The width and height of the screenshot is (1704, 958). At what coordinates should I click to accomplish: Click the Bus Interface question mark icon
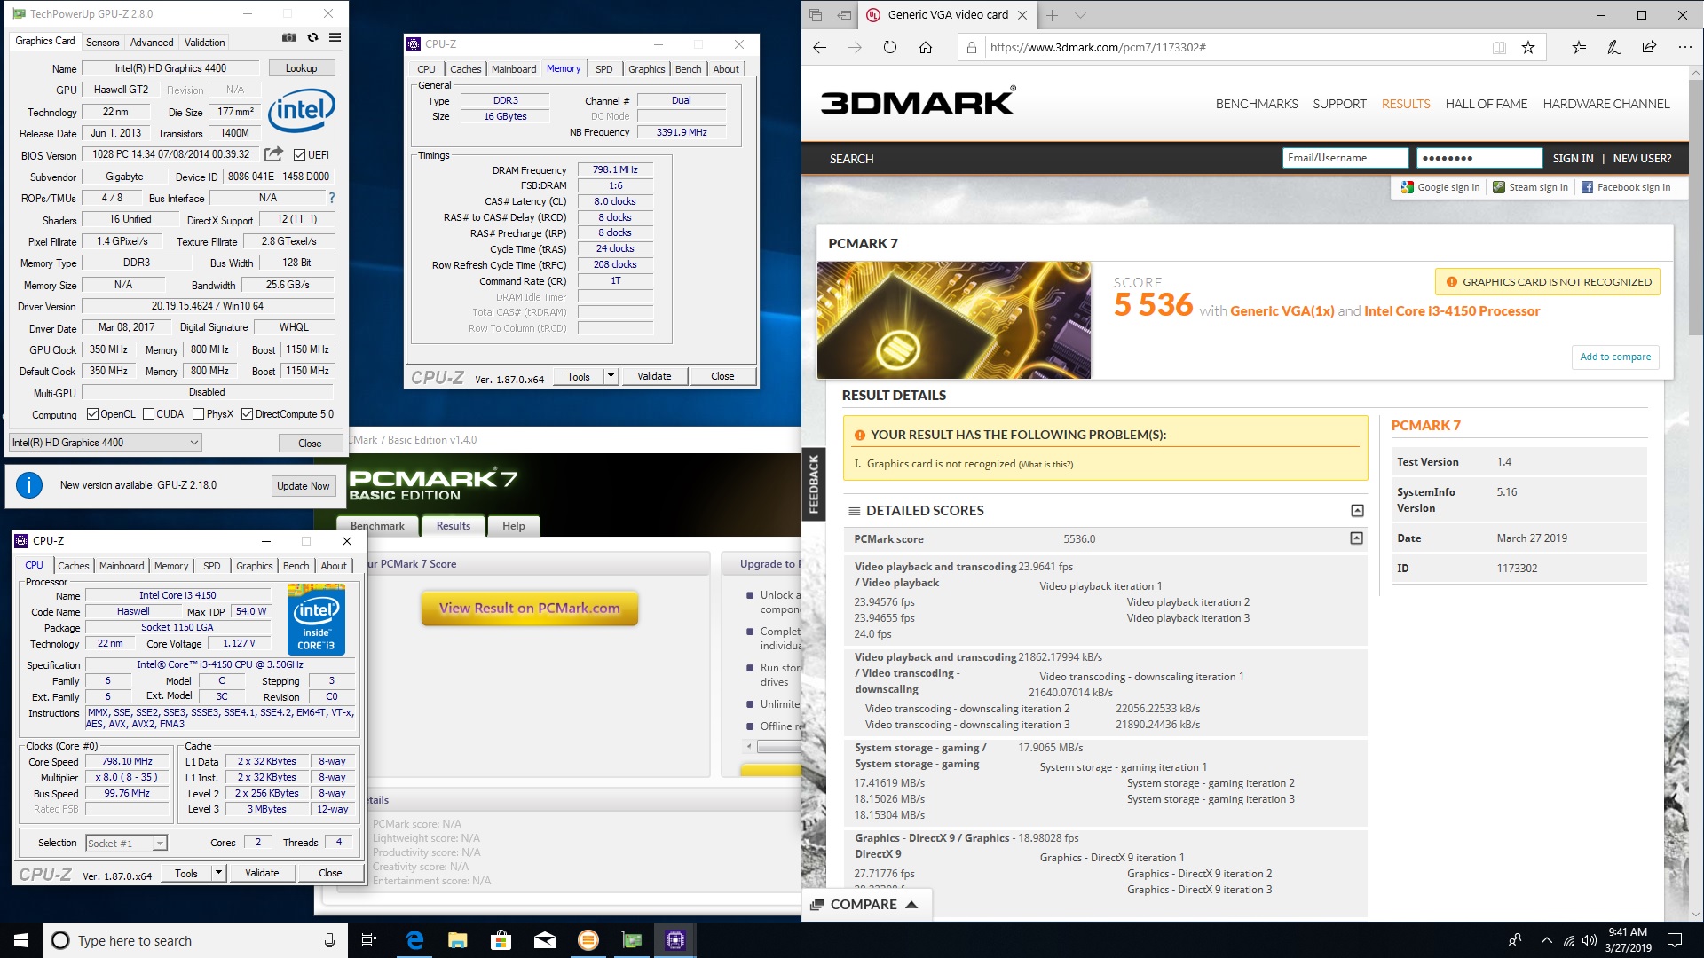point(332,198)
